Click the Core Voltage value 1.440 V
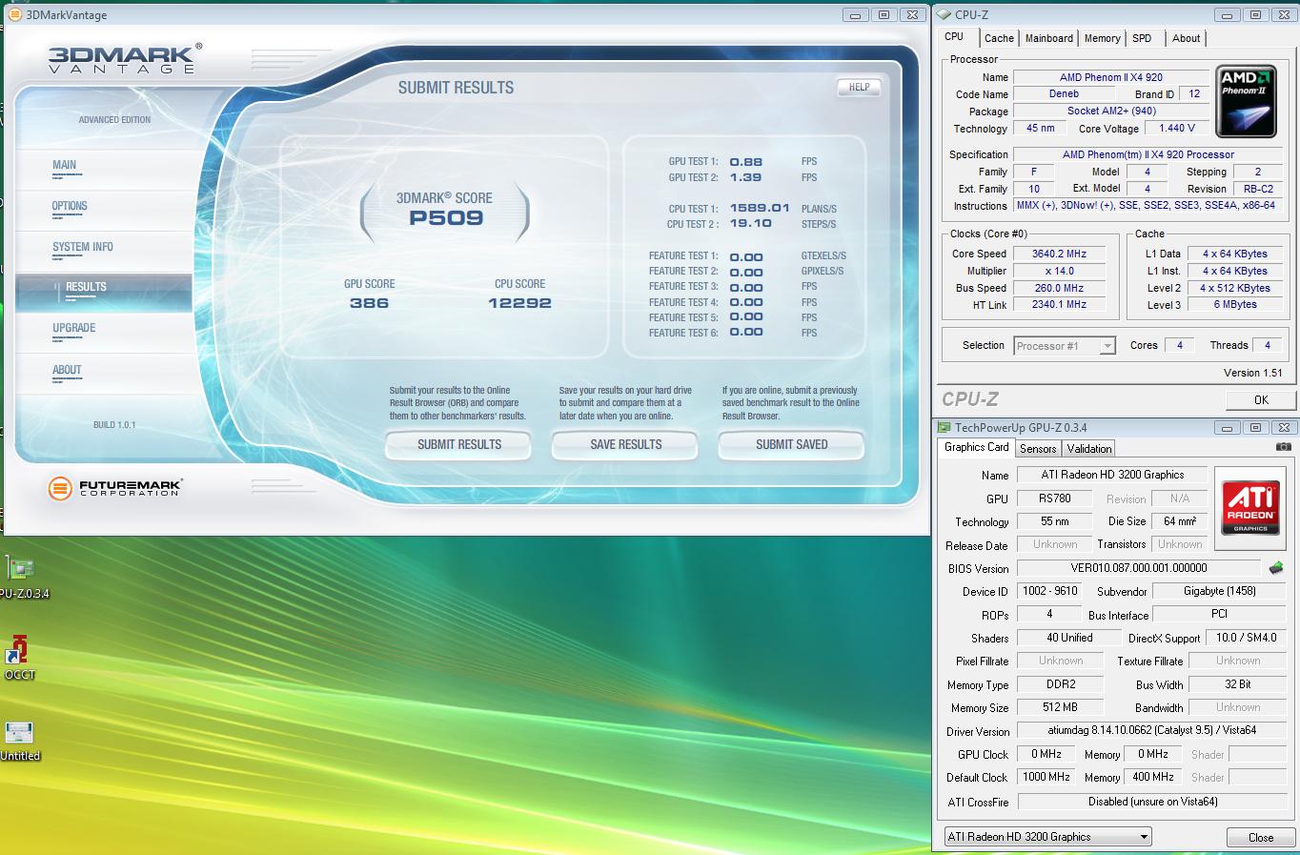This screenshot has height=855, width=1300. click(1177, 128)
